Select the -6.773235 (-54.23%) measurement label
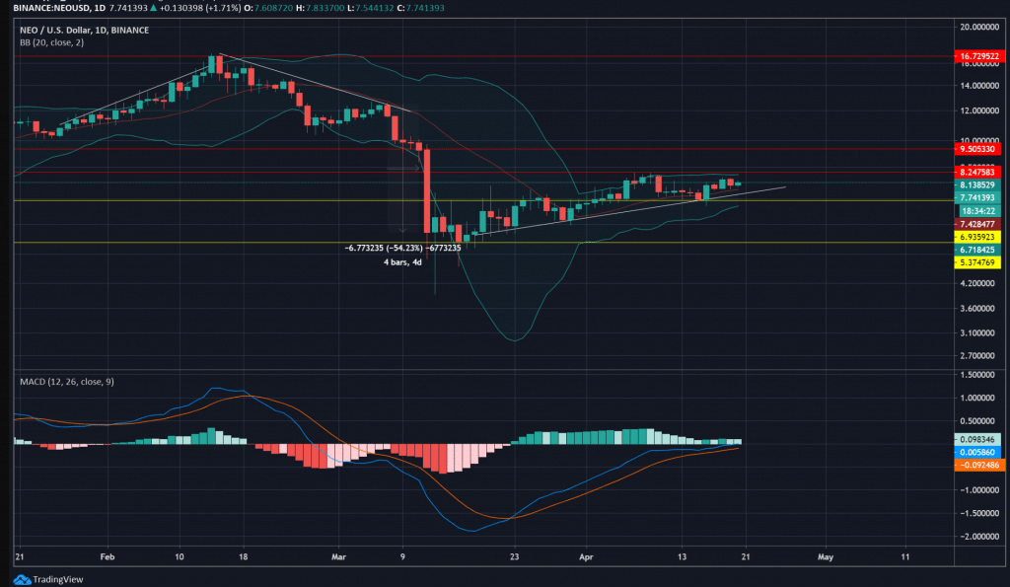1010x587 pixels. click(x=402, y=248)
